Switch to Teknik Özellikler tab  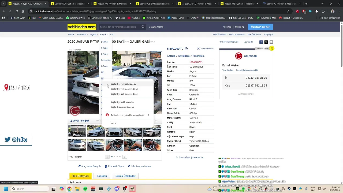[125, 176]
